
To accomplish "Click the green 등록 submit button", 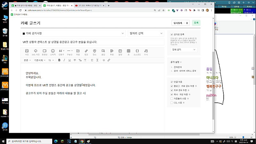I will 196,23.
